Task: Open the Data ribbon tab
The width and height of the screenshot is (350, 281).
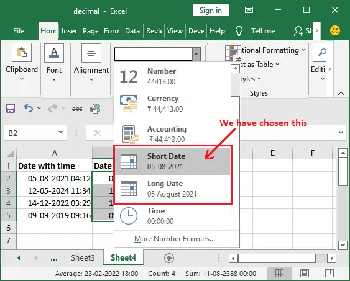Action: click(x=132, y=31)
